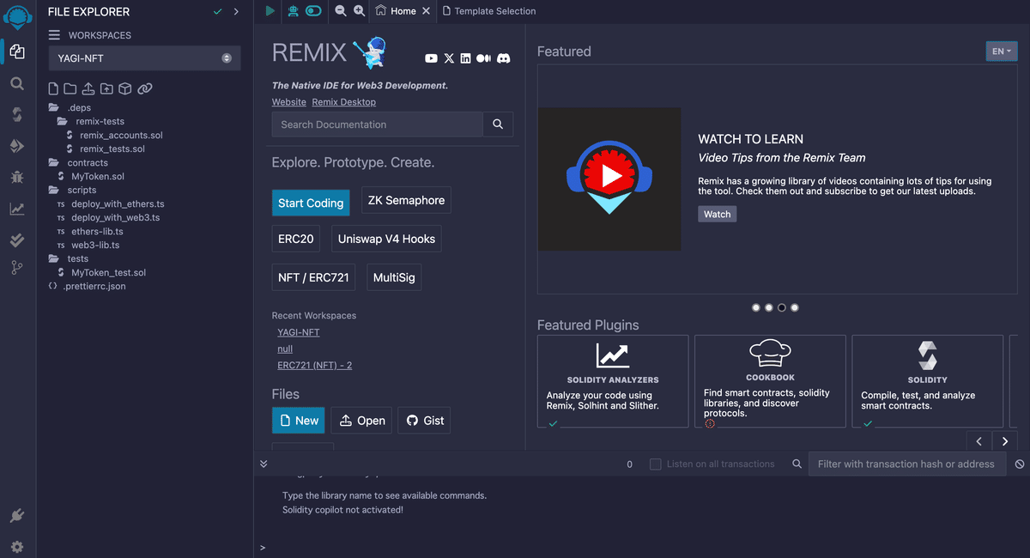This screenshot has width=1030, height=558.
Task: Select the fourth featured carousel dot
Action: (x=795, y=307)
